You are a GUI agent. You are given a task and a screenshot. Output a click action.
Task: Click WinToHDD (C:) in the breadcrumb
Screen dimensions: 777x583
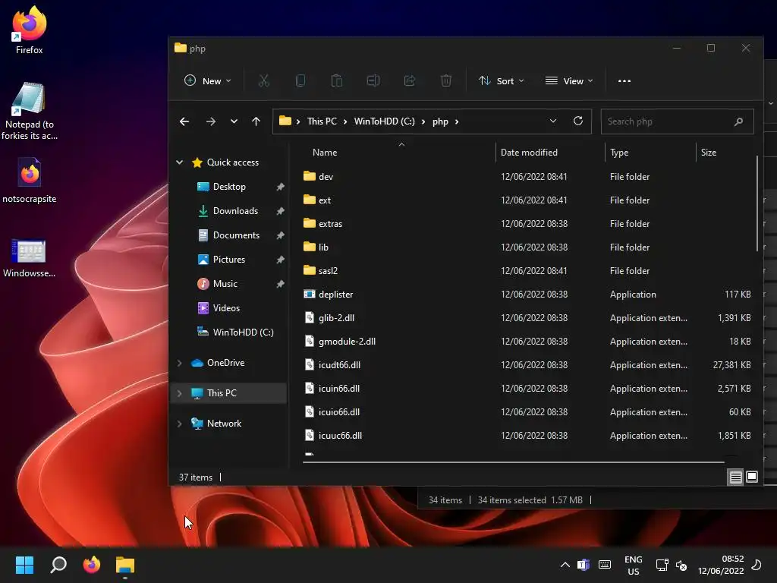(x=384, y=121)
